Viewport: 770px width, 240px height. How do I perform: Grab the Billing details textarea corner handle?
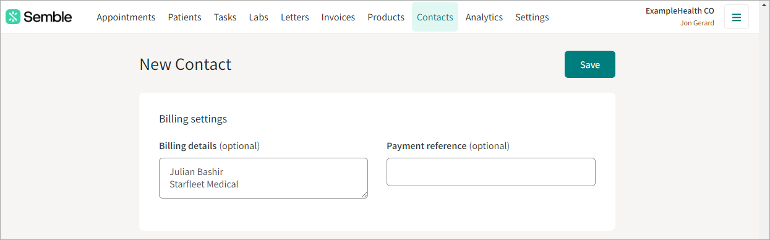[364, 194]
